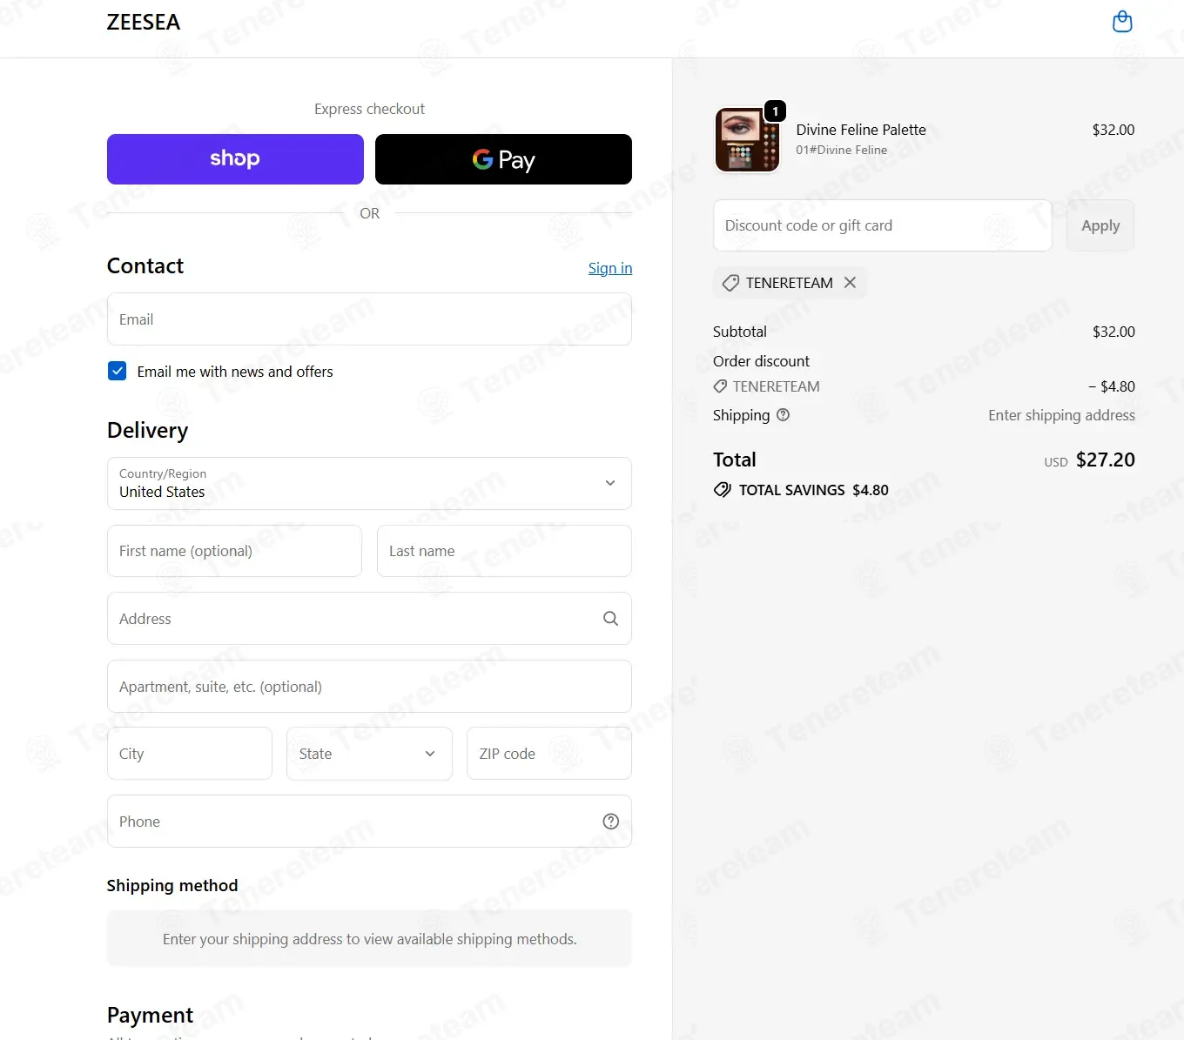Pay with Google Pay express checkout
This screenshot has width=1184, height=1040.
coord(503,159)
